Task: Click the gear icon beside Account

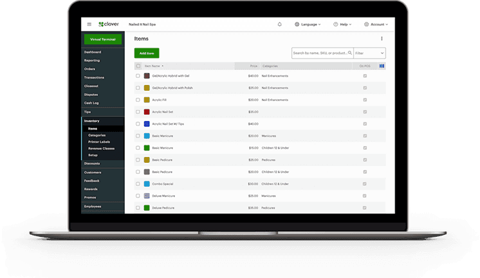Action: (366, 24)
